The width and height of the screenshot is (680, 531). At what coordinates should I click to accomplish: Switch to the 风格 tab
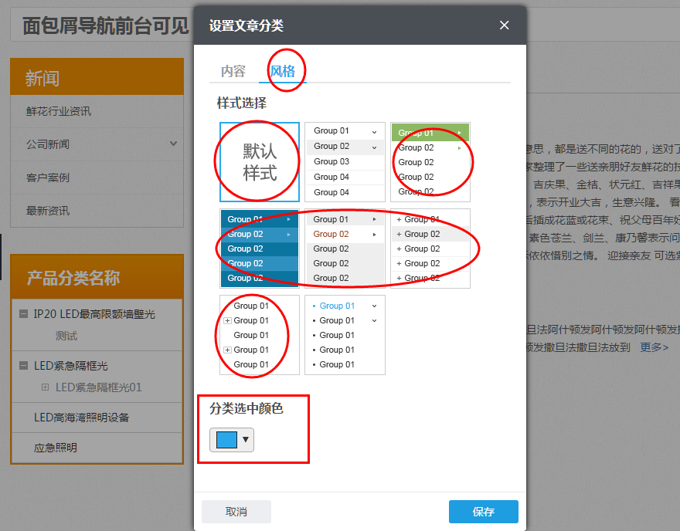[x=284, y=69]
